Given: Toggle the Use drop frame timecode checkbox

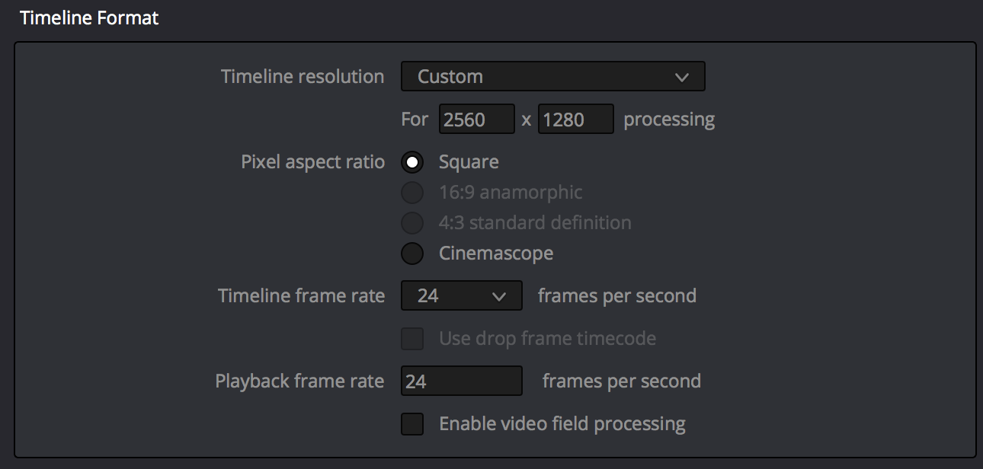Looking at the screenshot, I should (x=412, y=339).
